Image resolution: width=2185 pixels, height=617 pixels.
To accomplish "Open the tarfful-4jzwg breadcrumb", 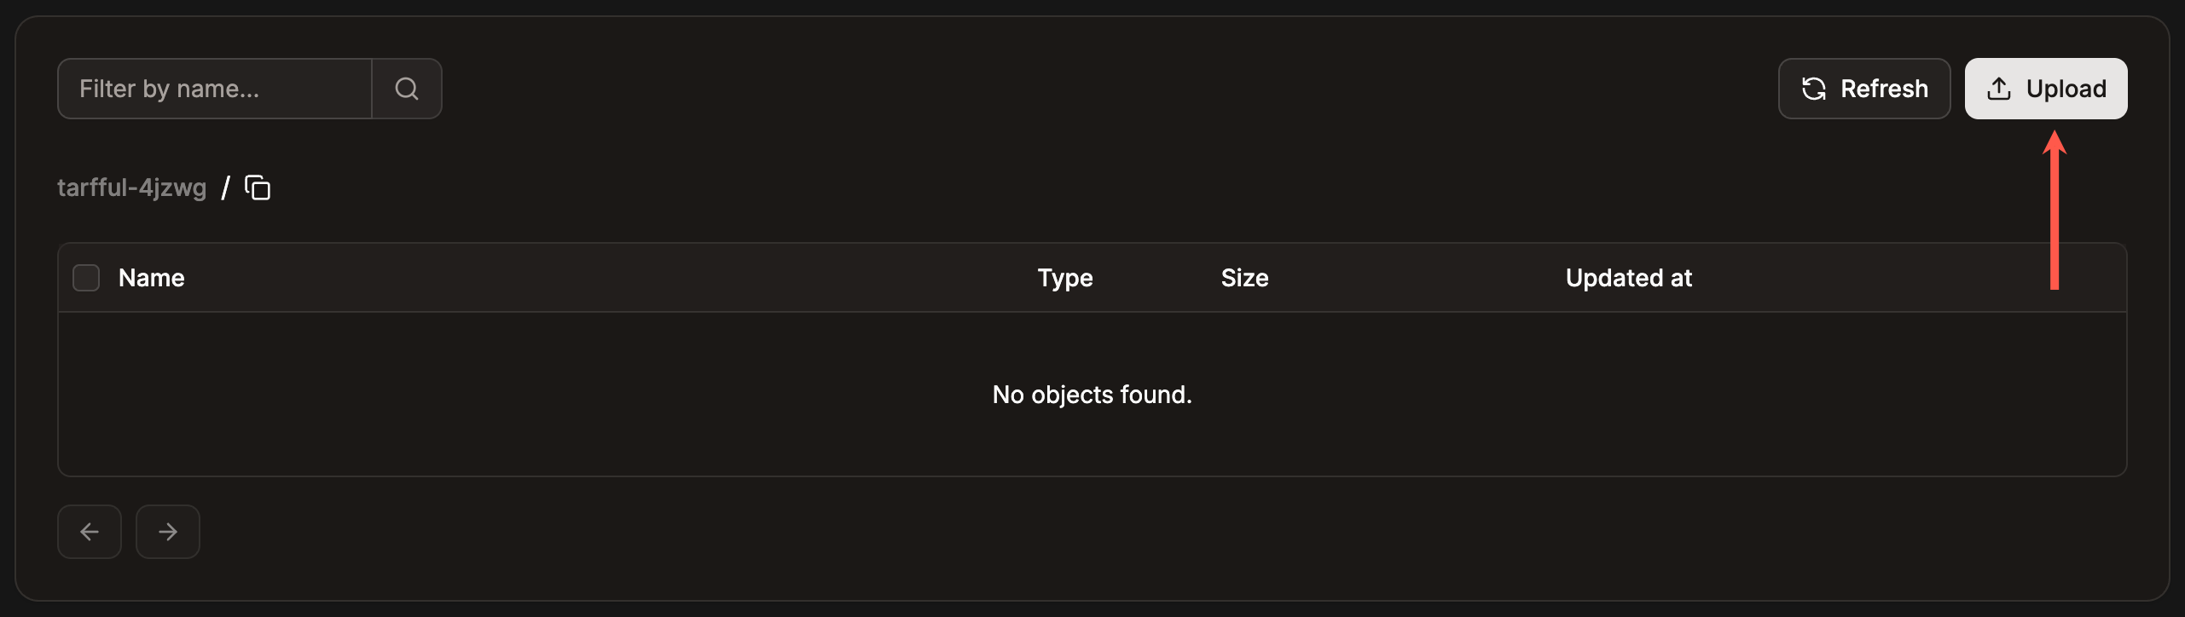I will pos(132,187).
